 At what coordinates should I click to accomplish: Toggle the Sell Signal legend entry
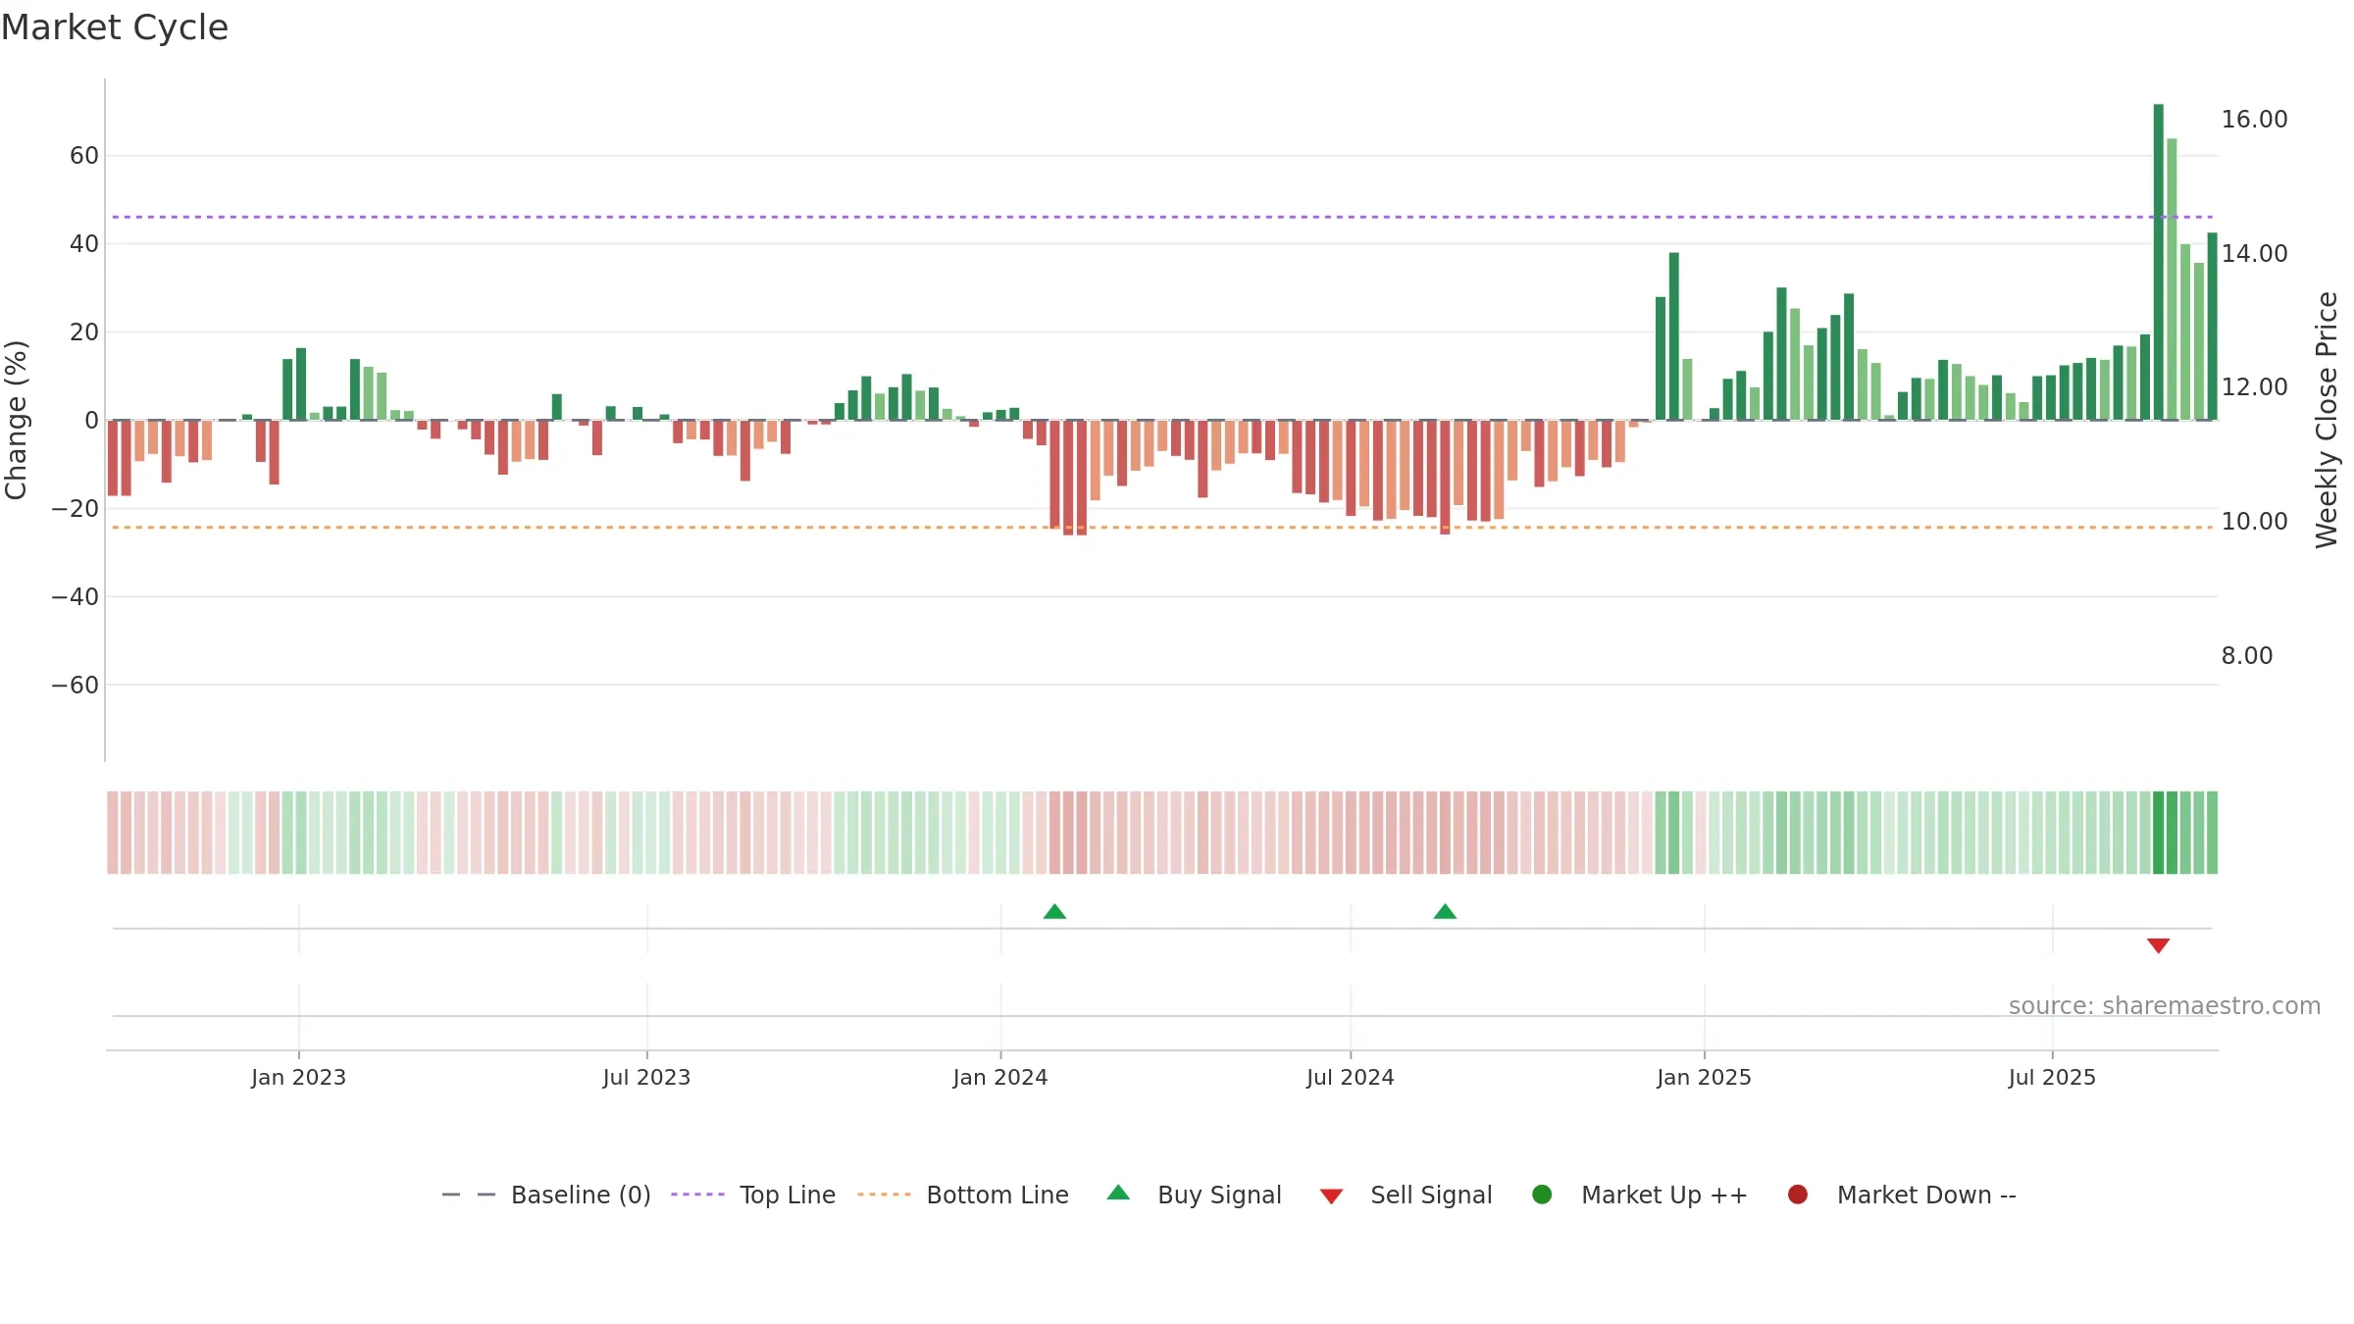coord(1406,1195)
